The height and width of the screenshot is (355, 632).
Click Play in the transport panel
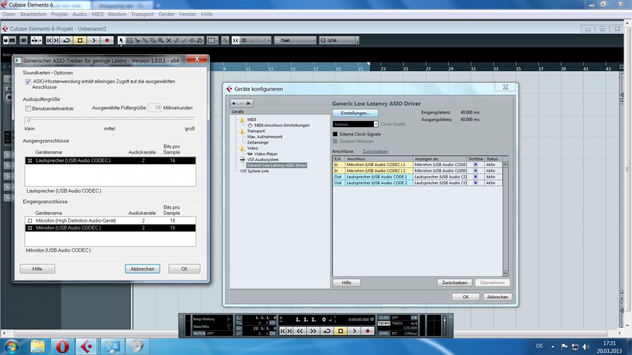coord(354,331)
